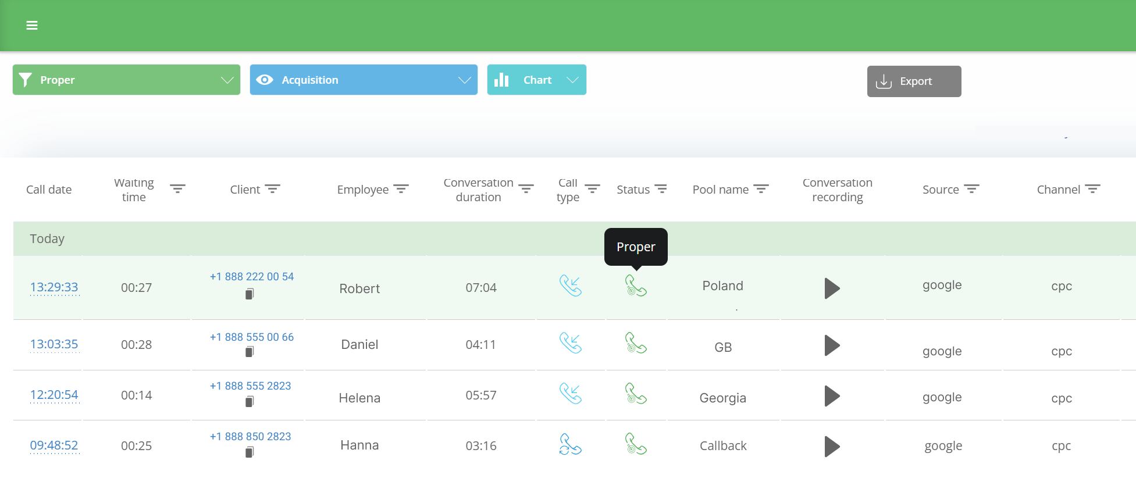Viewport: 1136px width, 478px height.
Task: Click pool name Poland
Action: click(x=722, y=286)
